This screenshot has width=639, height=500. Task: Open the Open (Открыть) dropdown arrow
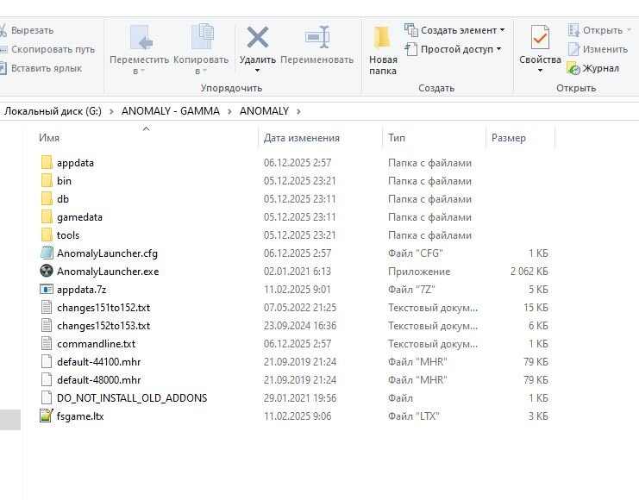628,31
